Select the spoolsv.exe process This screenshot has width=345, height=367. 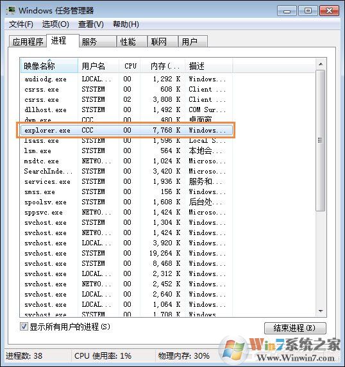click(126, 202)
